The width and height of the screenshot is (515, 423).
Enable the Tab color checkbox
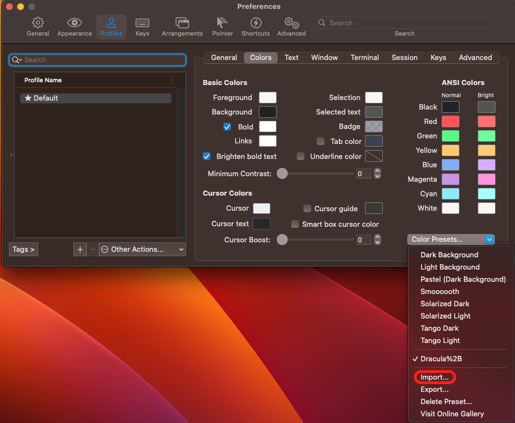(321, 141)
